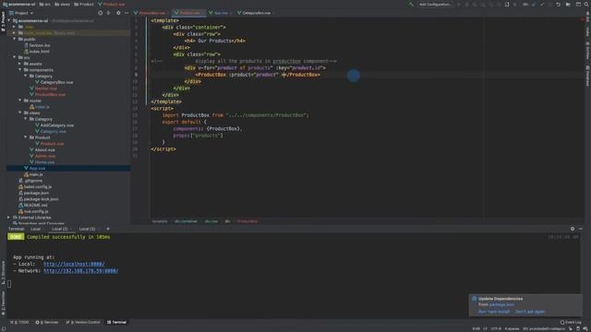Switch to the Local terminal tab
Image resolution: width=591 pixels, height=332 pixels.
(x=35, y=229)
